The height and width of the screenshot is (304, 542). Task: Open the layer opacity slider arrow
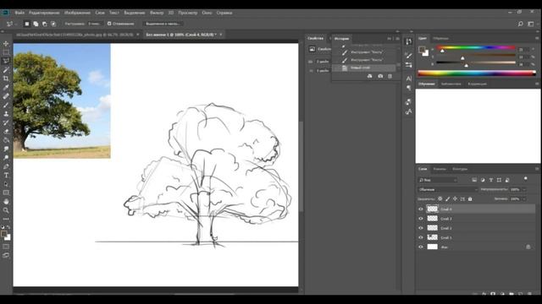tap(524, 189)
